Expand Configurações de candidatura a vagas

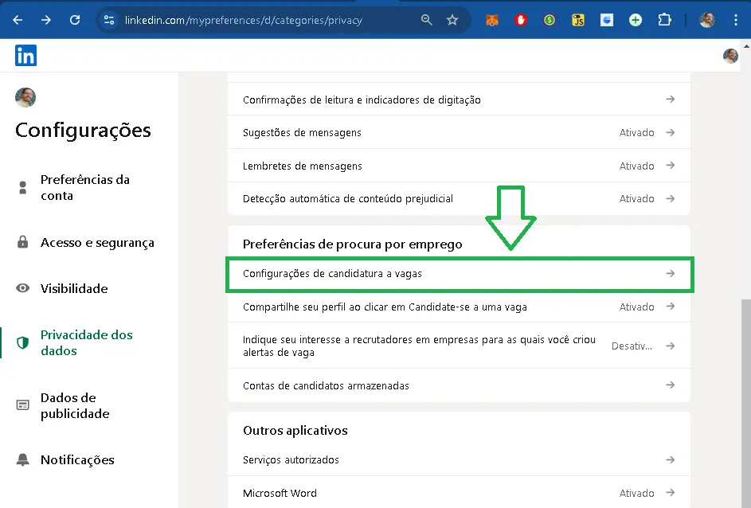coord(460,274)
